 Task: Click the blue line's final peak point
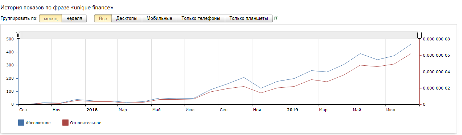pos(411,44)
